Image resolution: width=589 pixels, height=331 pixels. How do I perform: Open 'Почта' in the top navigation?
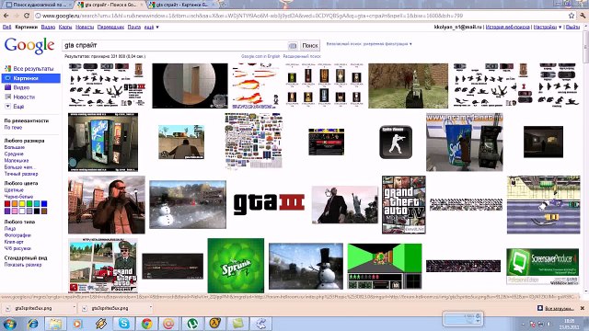pos(133,27)
